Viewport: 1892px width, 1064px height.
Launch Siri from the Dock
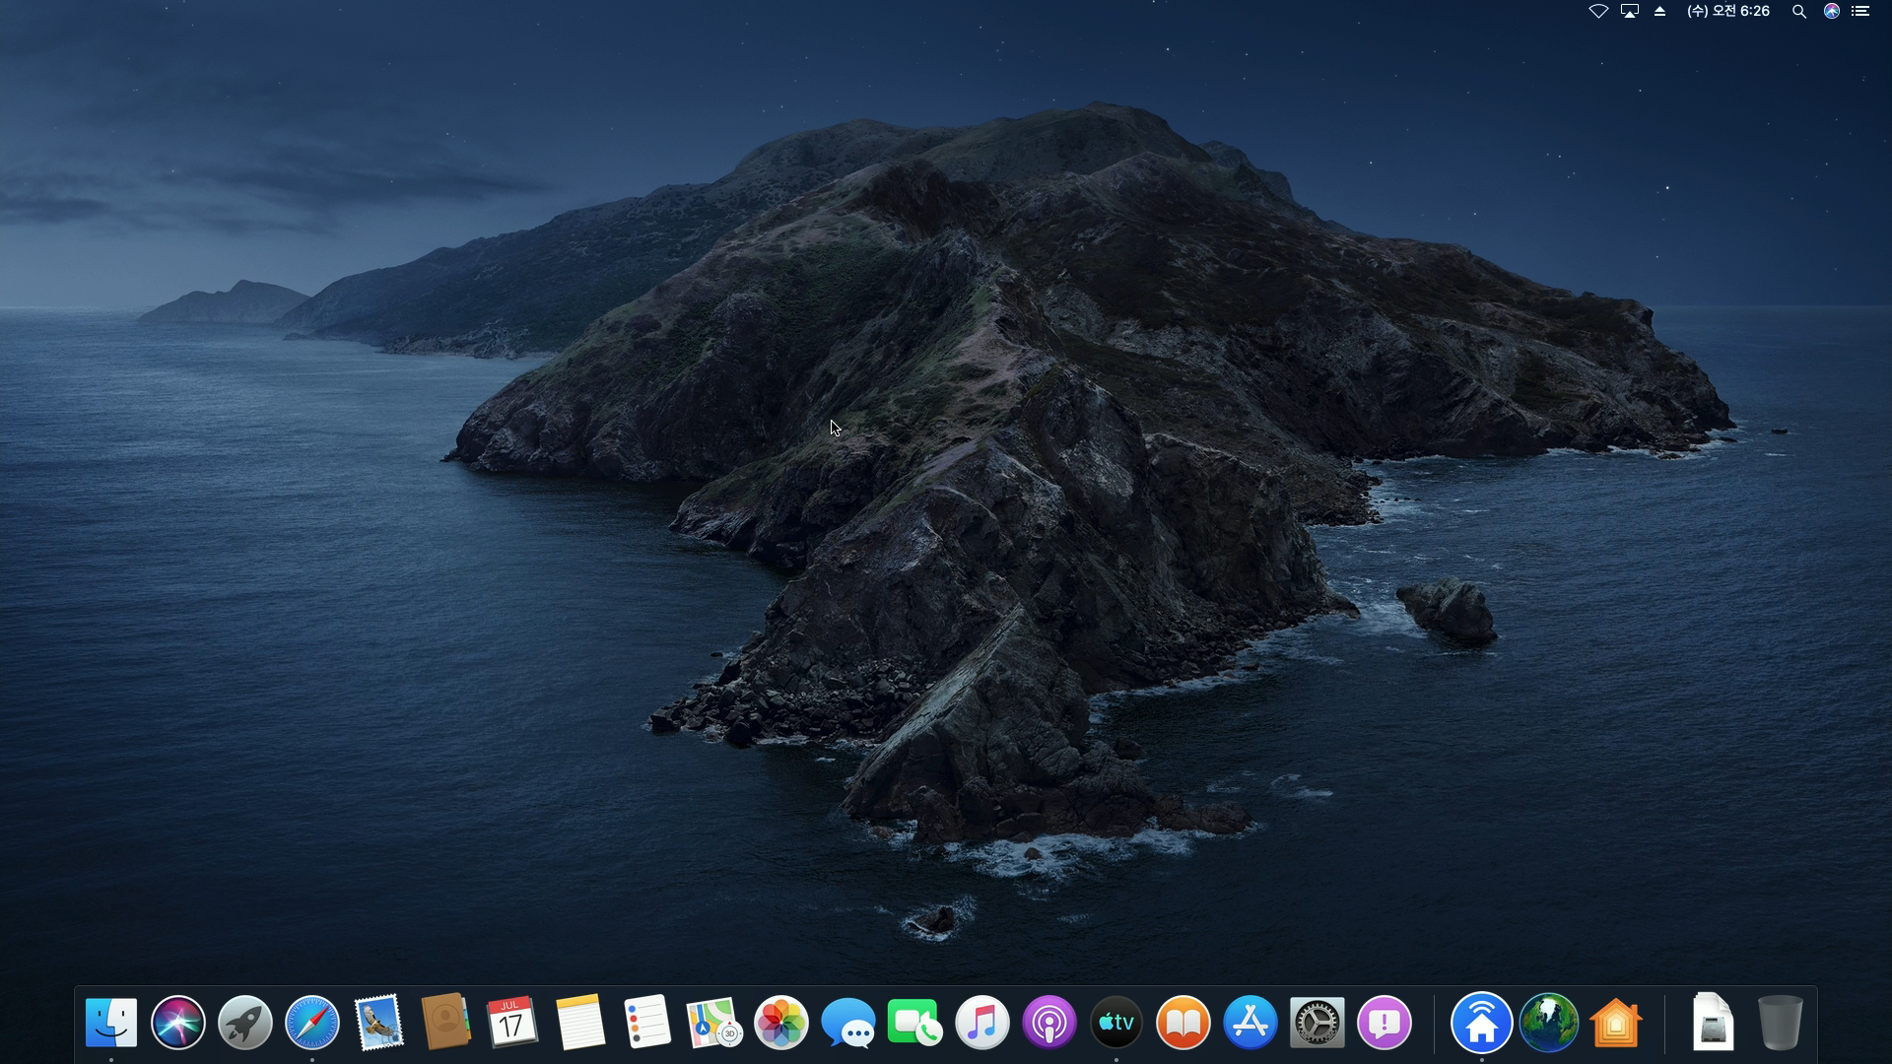click(178, 1023)
